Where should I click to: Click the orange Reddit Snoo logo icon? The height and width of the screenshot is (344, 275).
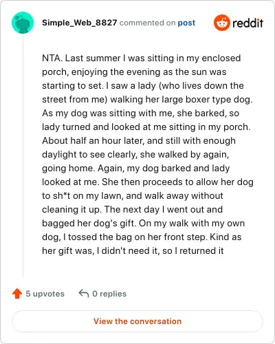tap(221, 23)
